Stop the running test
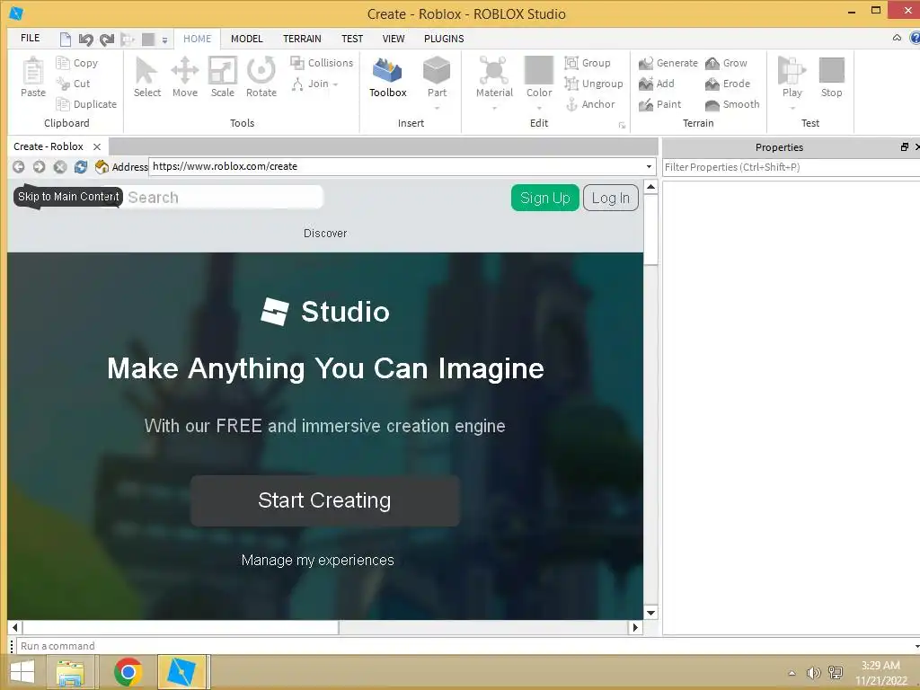The height and width of the screenshot is (690, 920). pos(831,77)
